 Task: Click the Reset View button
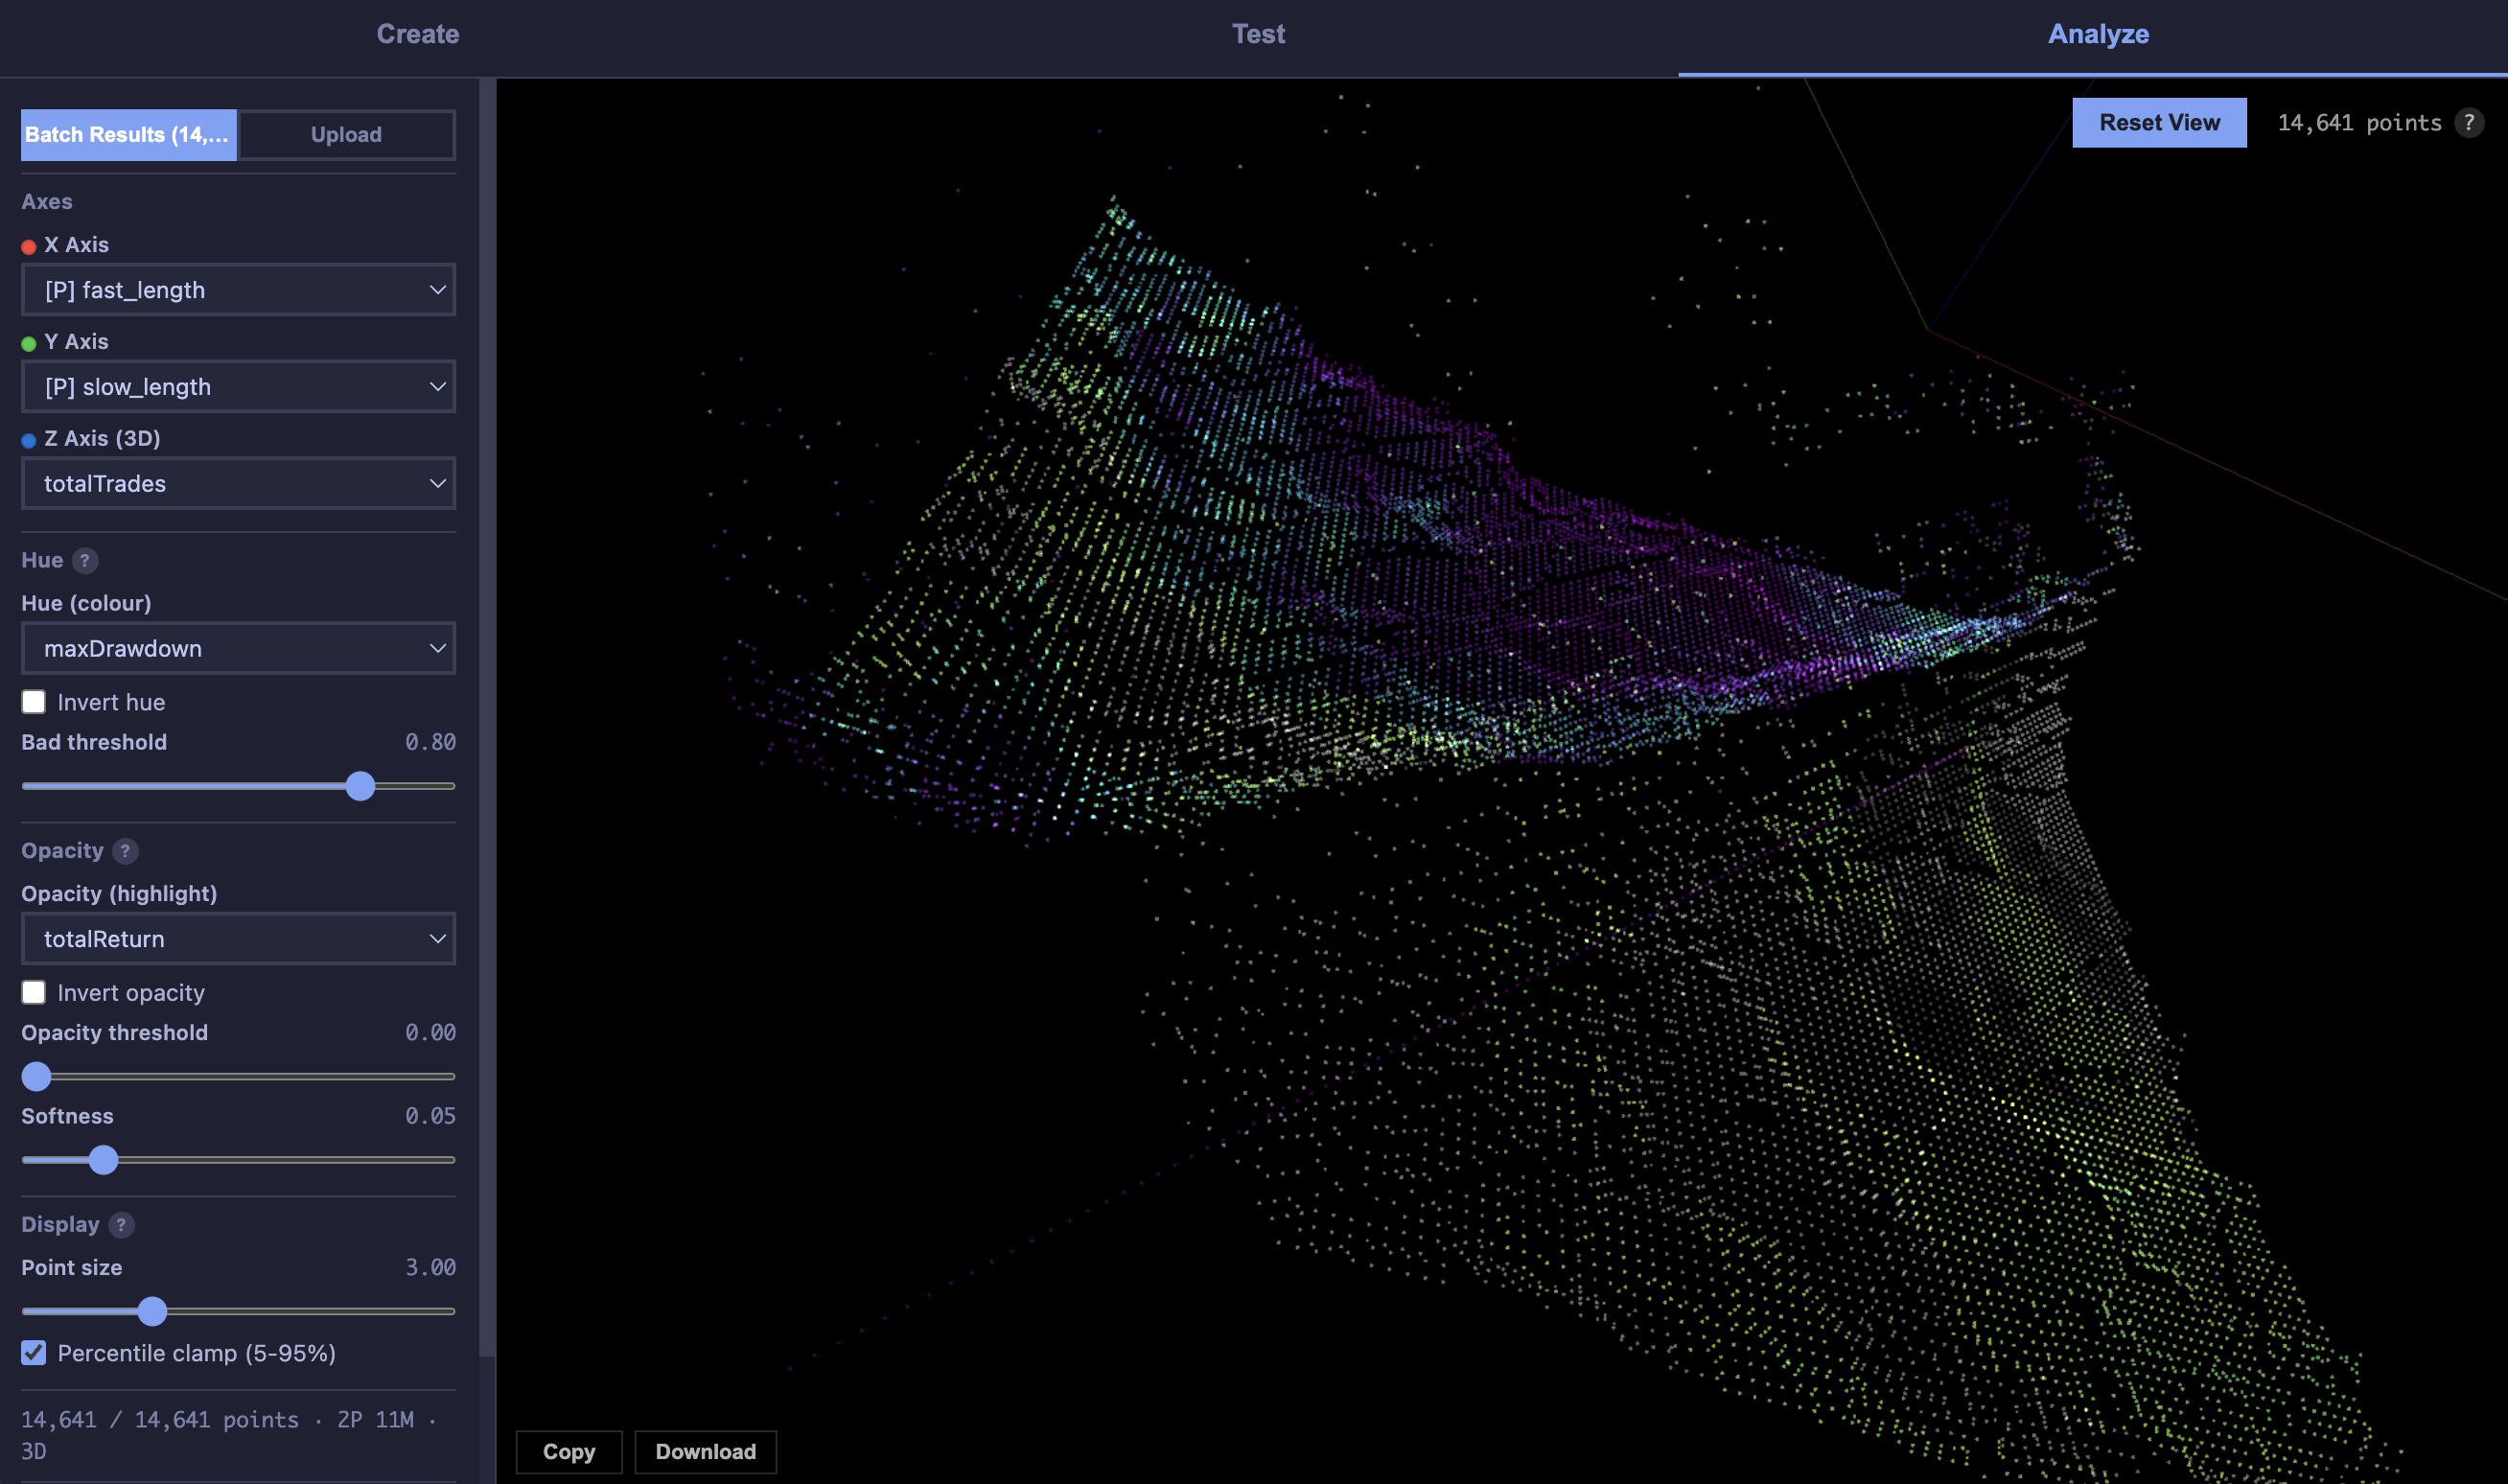click(2159, 122)
